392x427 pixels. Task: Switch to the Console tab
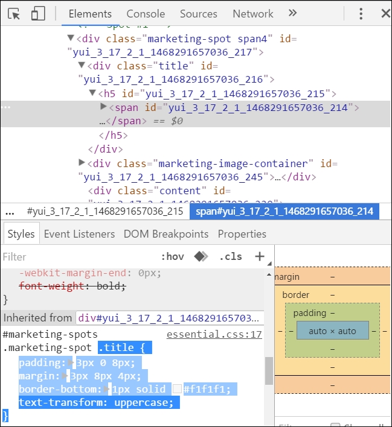click(146, 14)
